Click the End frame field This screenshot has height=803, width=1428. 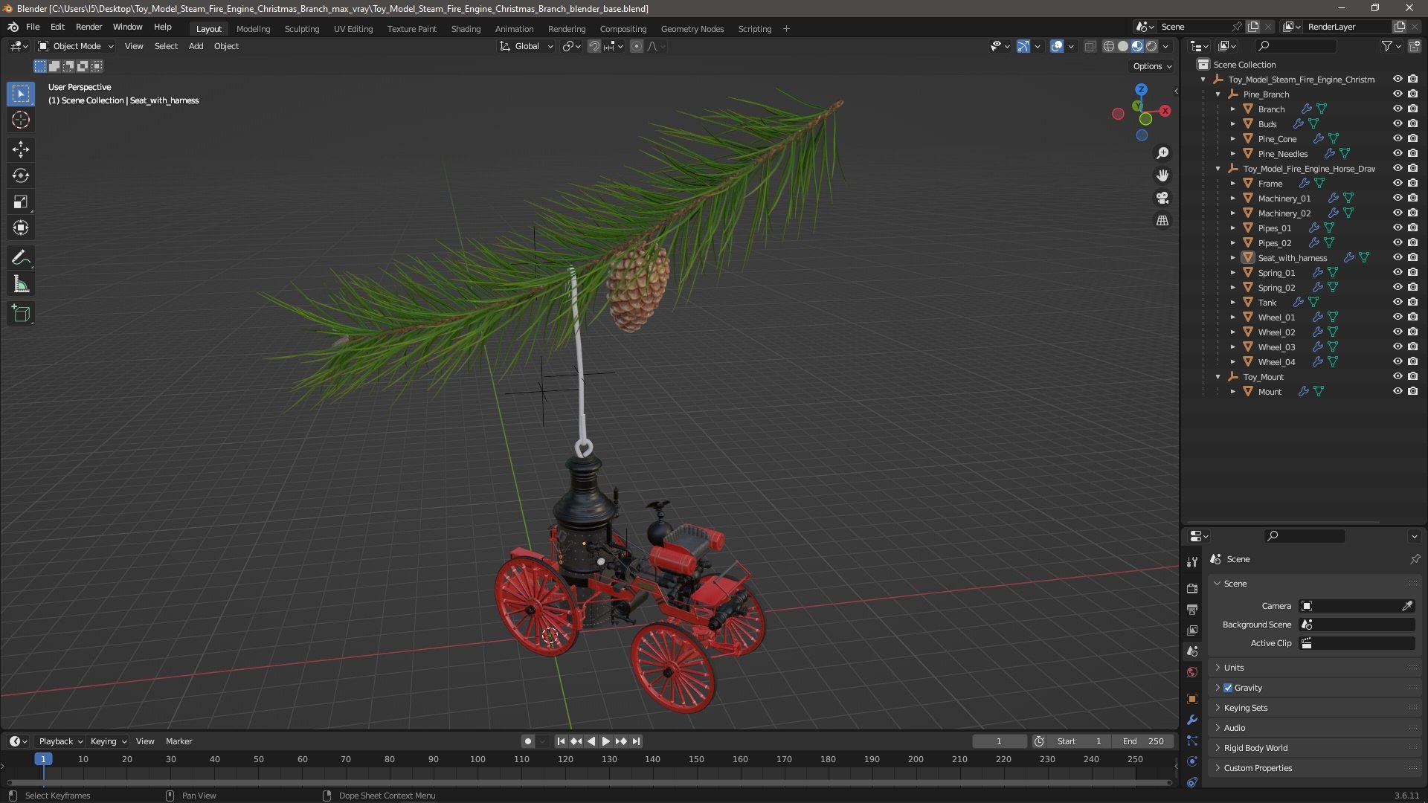point(1143,741)
